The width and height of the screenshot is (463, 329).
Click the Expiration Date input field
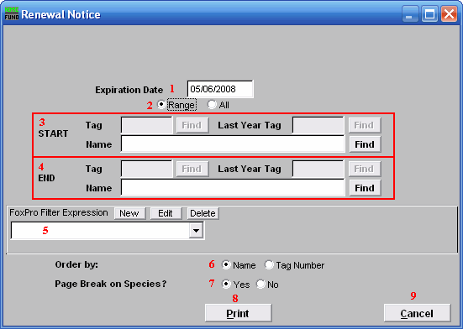220,89
